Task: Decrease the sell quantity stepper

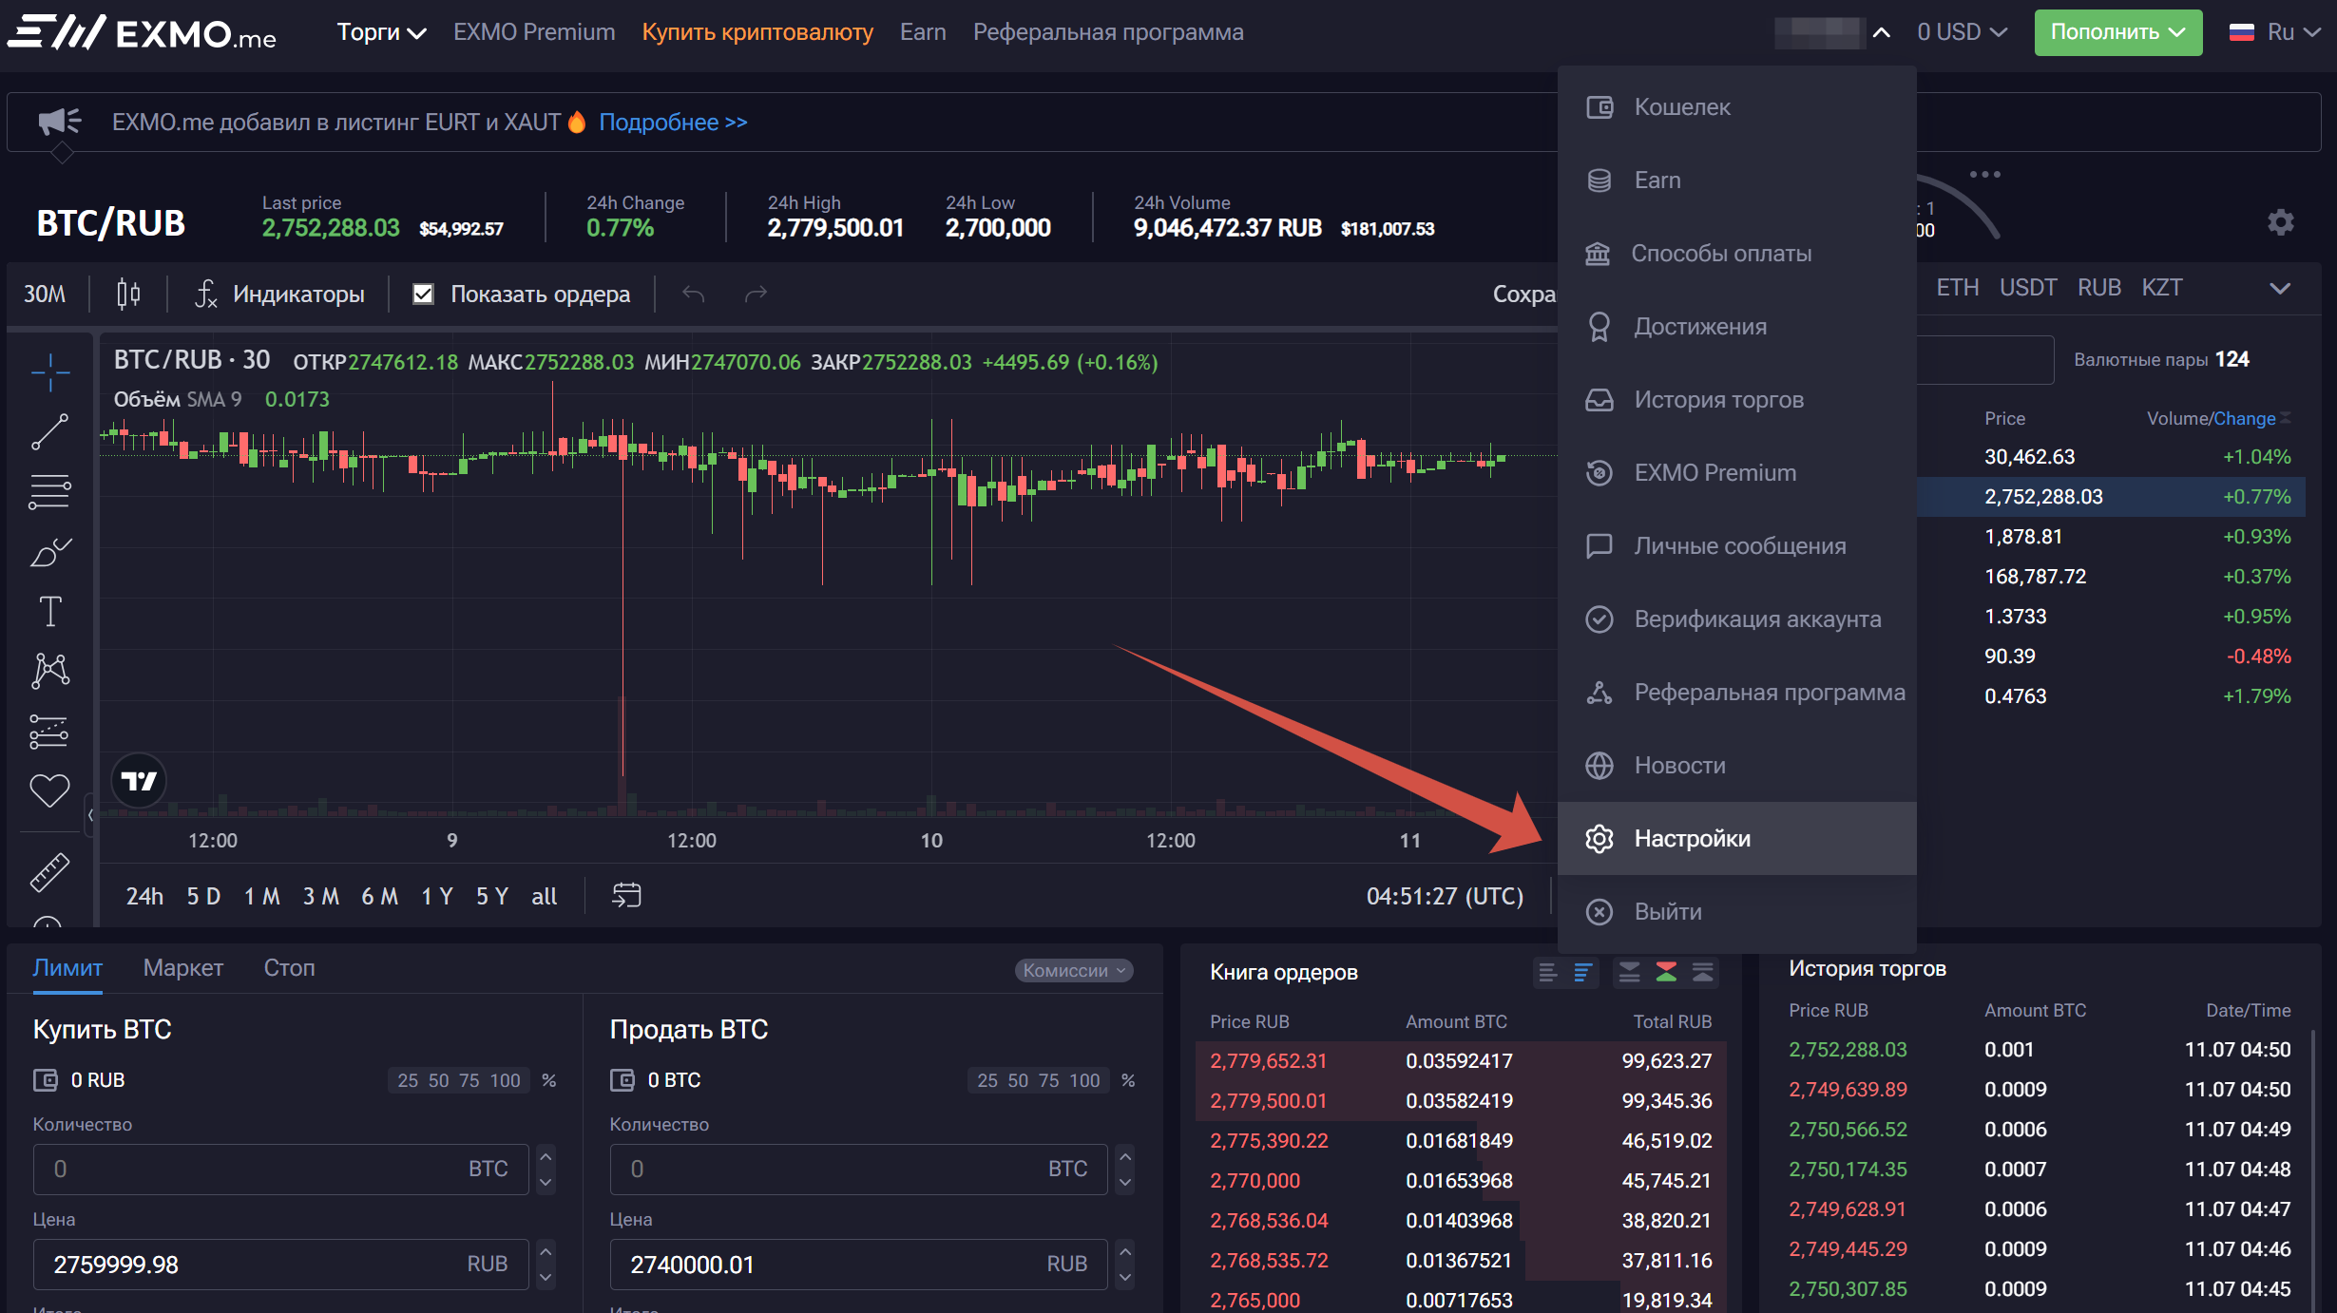Action: click(x=1125, y=1182)
